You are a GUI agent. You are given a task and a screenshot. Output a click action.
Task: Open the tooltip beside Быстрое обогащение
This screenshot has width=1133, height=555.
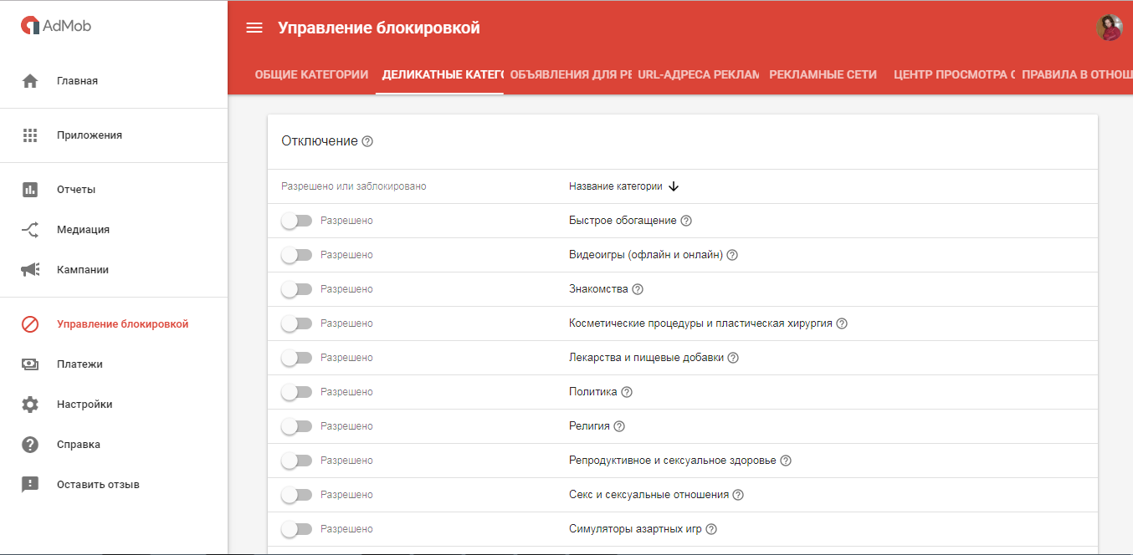[x=684, y=220]
